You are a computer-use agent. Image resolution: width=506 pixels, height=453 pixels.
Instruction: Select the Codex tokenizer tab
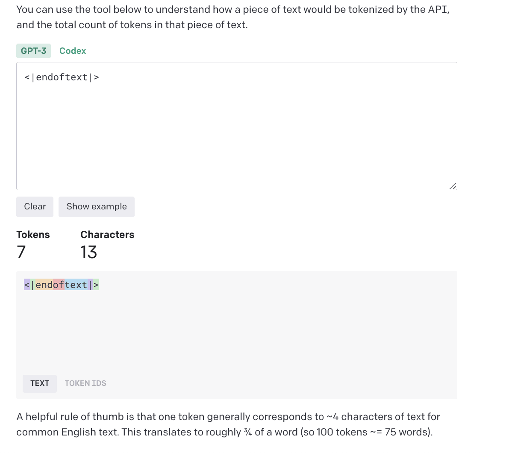tap(73, 51)
